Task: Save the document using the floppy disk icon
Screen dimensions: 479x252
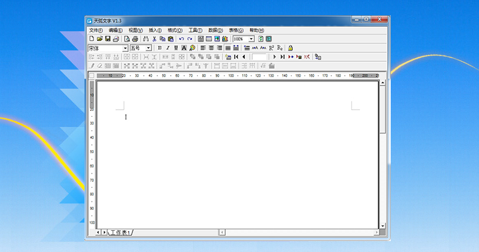Action: (108, 39)
